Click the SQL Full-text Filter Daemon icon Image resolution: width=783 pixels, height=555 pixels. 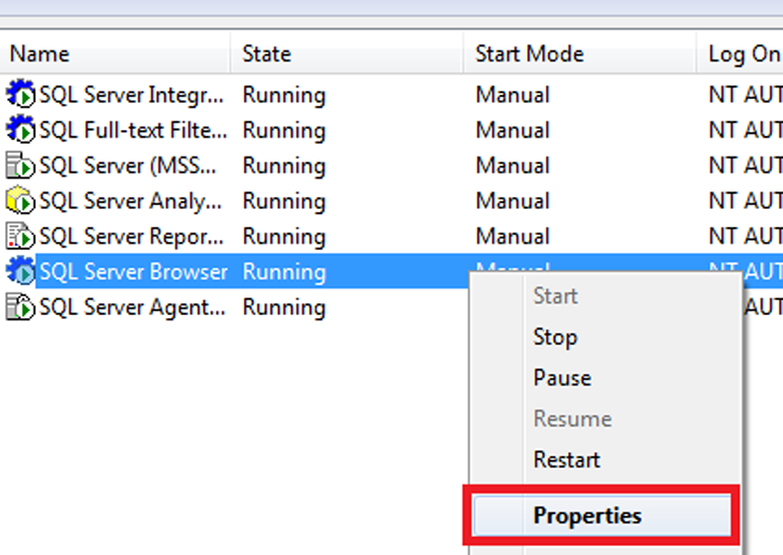coord(21,130)
